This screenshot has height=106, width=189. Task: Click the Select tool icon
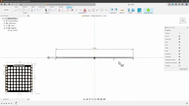(x=139, y=10)
